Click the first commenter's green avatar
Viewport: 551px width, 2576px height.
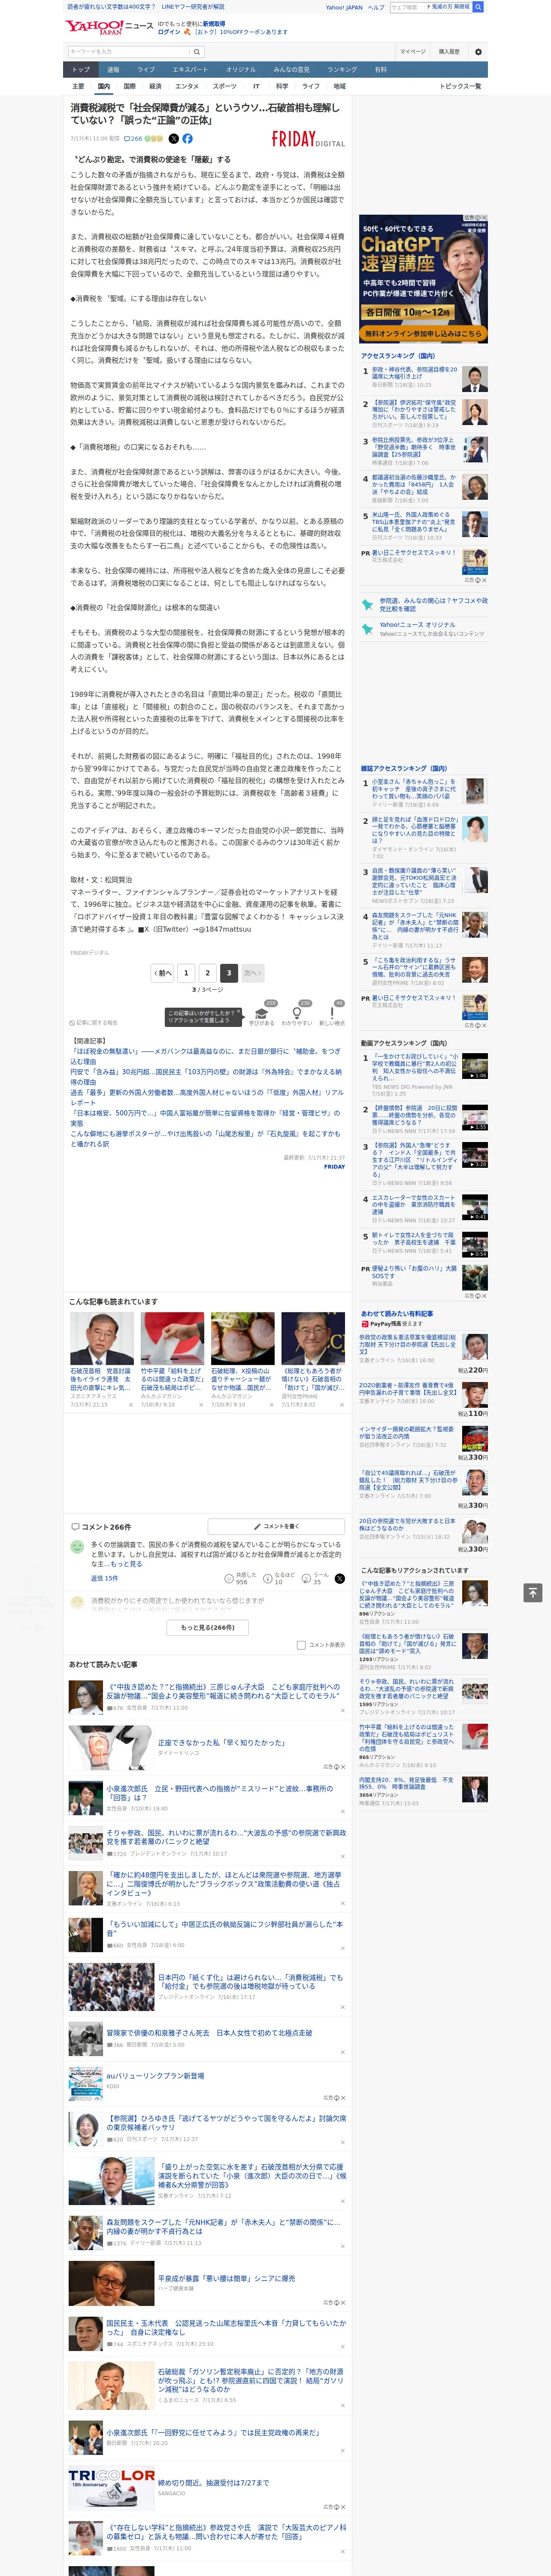(77, 1547)
